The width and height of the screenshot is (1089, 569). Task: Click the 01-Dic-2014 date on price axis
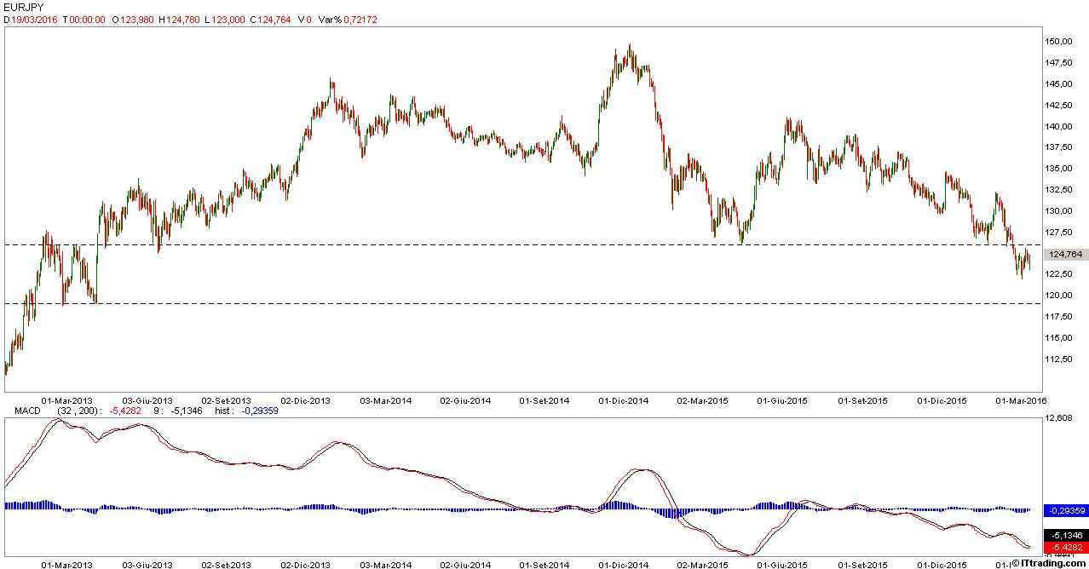coord(625,400)
